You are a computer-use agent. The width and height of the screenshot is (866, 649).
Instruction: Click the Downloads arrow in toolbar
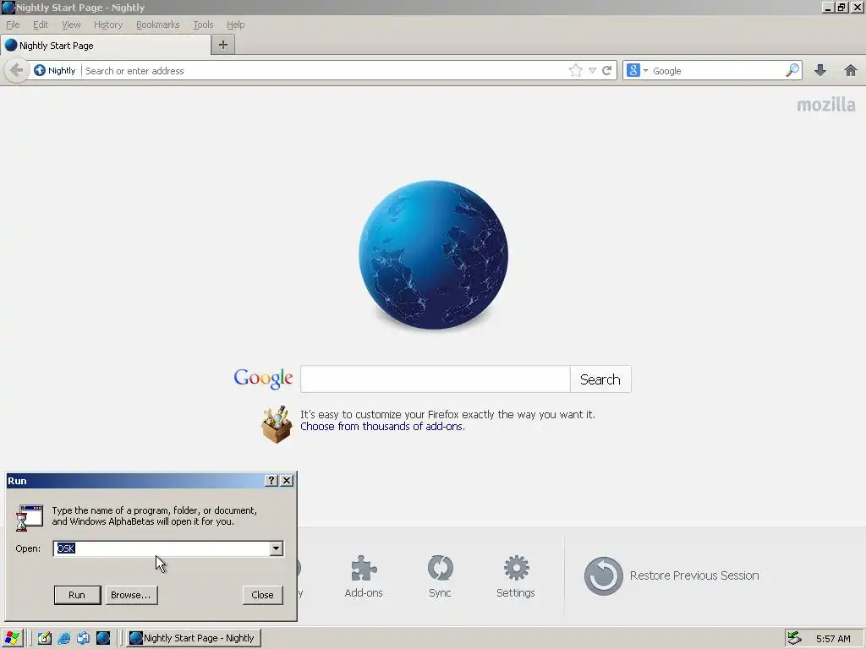(x=820, y=70)
